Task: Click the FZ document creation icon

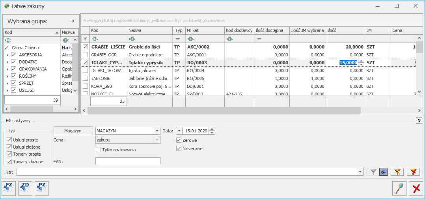Action: click(9, 188)
